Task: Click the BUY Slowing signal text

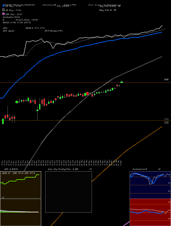Action: click(x=54, y=31)
